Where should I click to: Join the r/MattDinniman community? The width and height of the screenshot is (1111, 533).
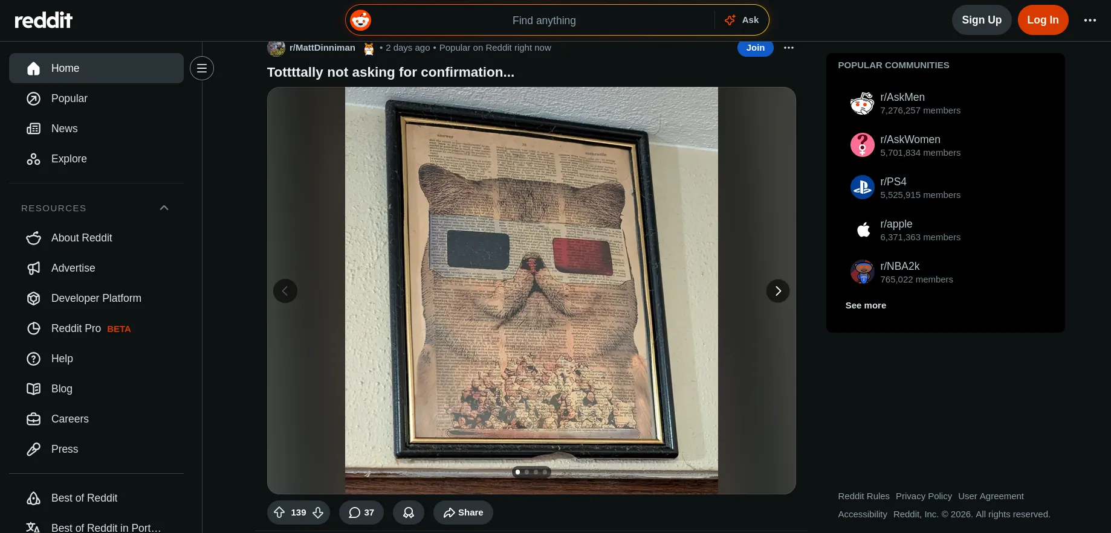pyautogui.click(x=755, y=48)
